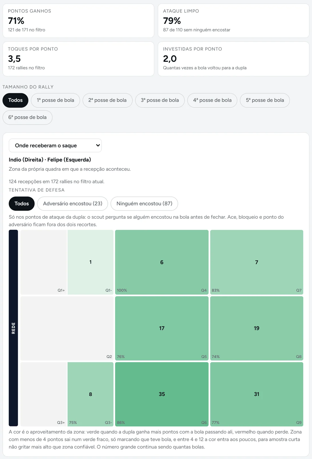Screen dimensions: 312x459
Task: Open the 'Onde receberam o saque' dropdown
Action: click(55, 146)
